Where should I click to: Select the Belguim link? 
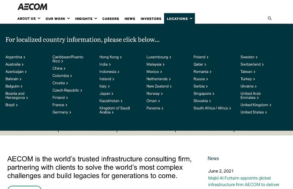coord(14,86)
